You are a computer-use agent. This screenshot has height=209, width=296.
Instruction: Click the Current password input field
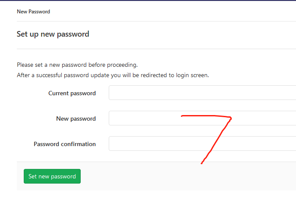[x=202, y=93]
